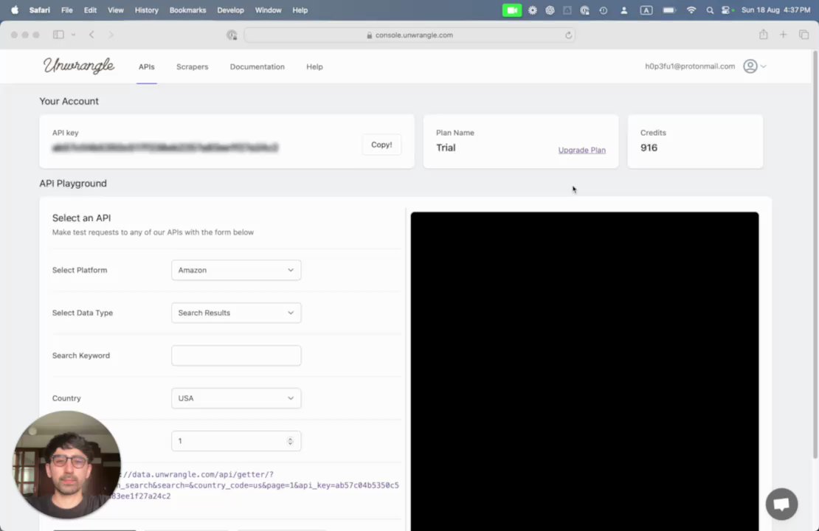Click the black API response output panel
Viewport: 819px width, 531px height.
pos(584,371)
